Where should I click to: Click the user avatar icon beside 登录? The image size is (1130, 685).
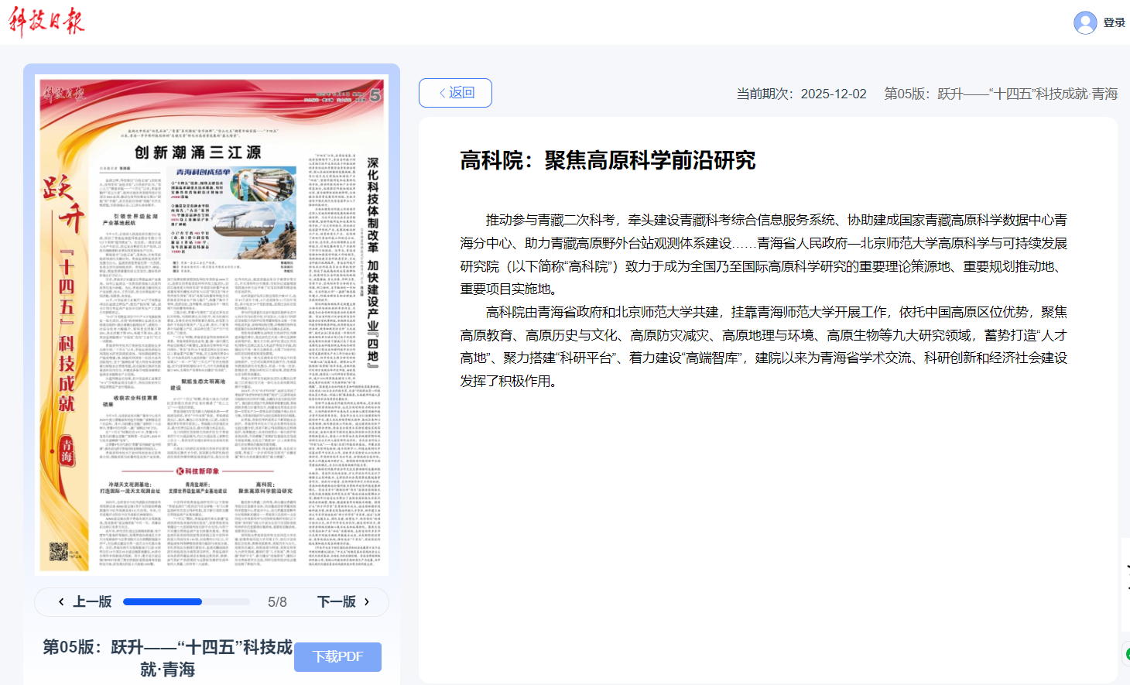(x=1085, y=22)
